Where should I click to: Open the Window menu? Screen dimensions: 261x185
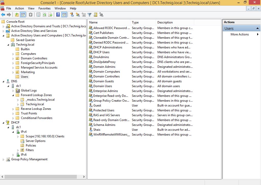(x=60, y=8)
